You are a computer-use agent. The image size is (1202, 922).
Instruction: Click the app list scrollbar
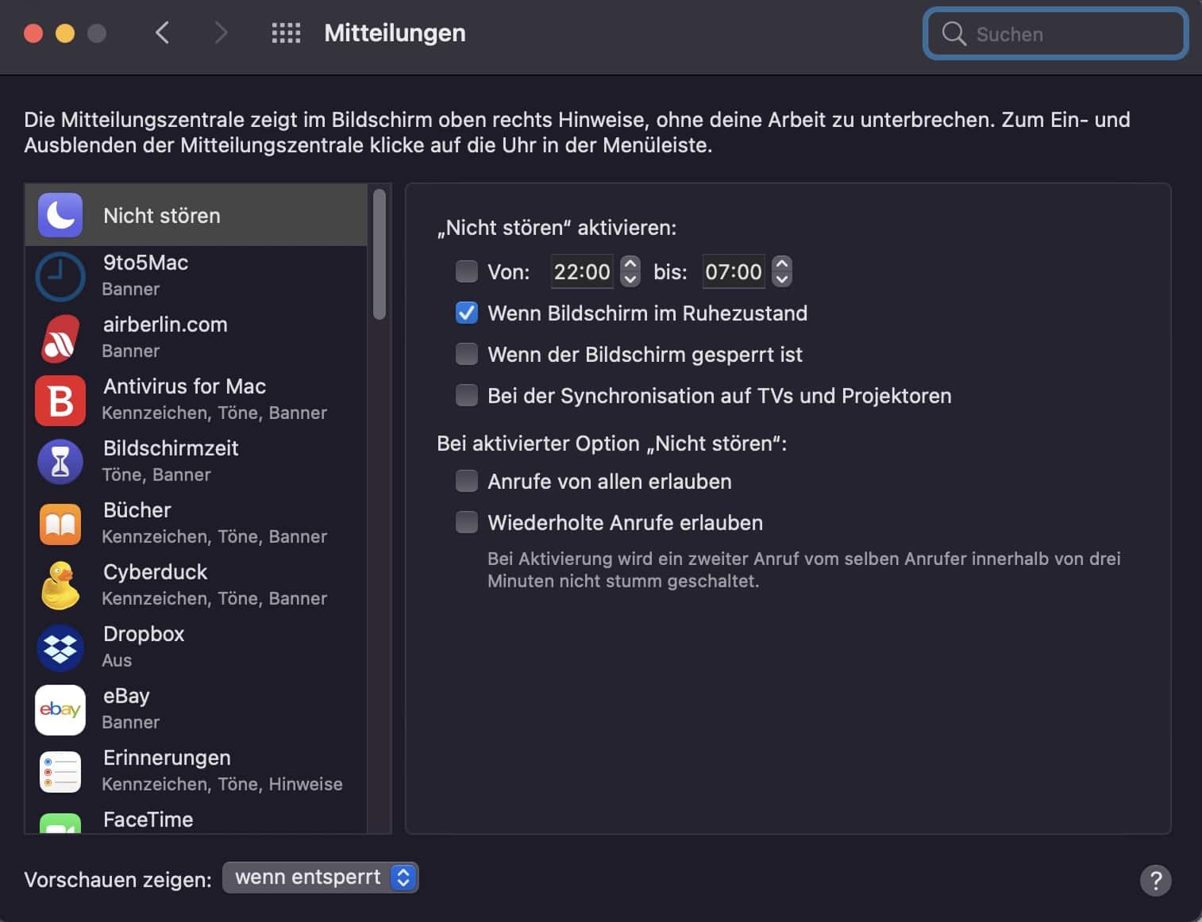click(379, 254)
